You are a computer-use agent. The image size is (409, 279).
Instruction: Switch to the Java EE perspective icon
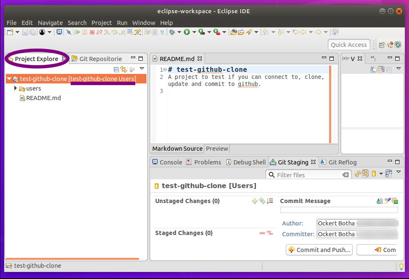click(x=390, y=45)
